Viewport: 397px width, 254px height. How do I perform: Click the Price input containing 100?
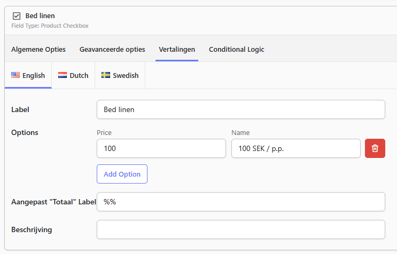(x=161, y=148)
